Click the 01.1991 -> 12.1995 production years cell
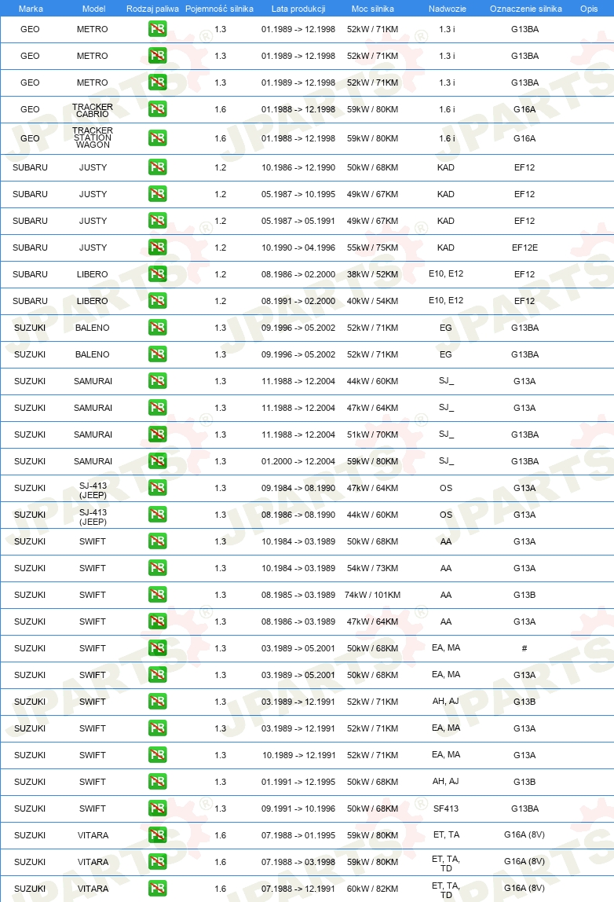The width and height of the screenshot is (614, 902). tap(298, 782)
